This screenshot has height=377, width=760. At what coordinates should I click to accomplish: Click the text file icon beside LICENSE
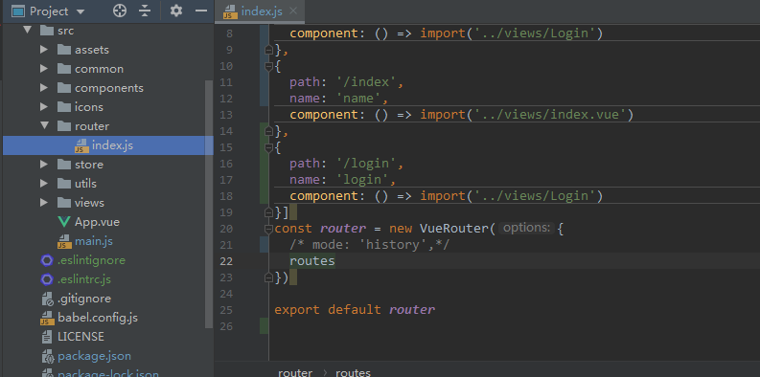tap(47, 337)
